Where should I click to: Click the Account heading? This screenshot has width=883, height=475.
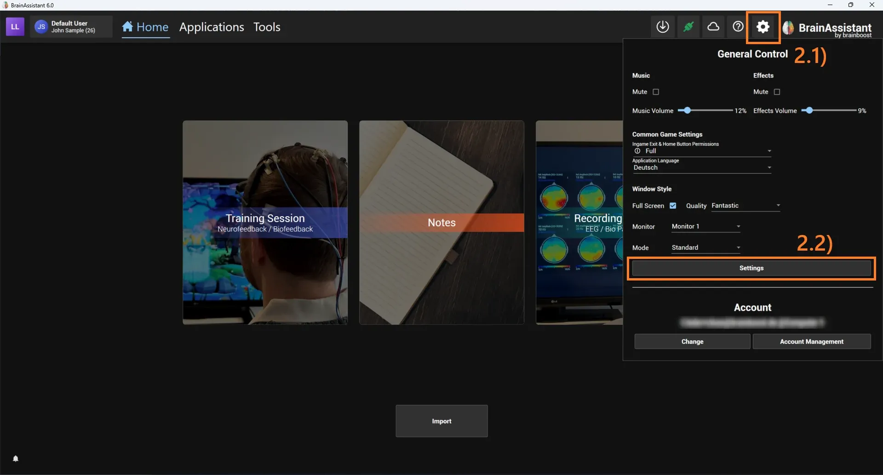[x=752, y=308]
